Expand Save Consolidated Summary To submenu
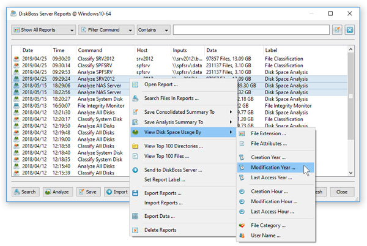The height and width of the screenshot is (246, 367). click(183, 112)
